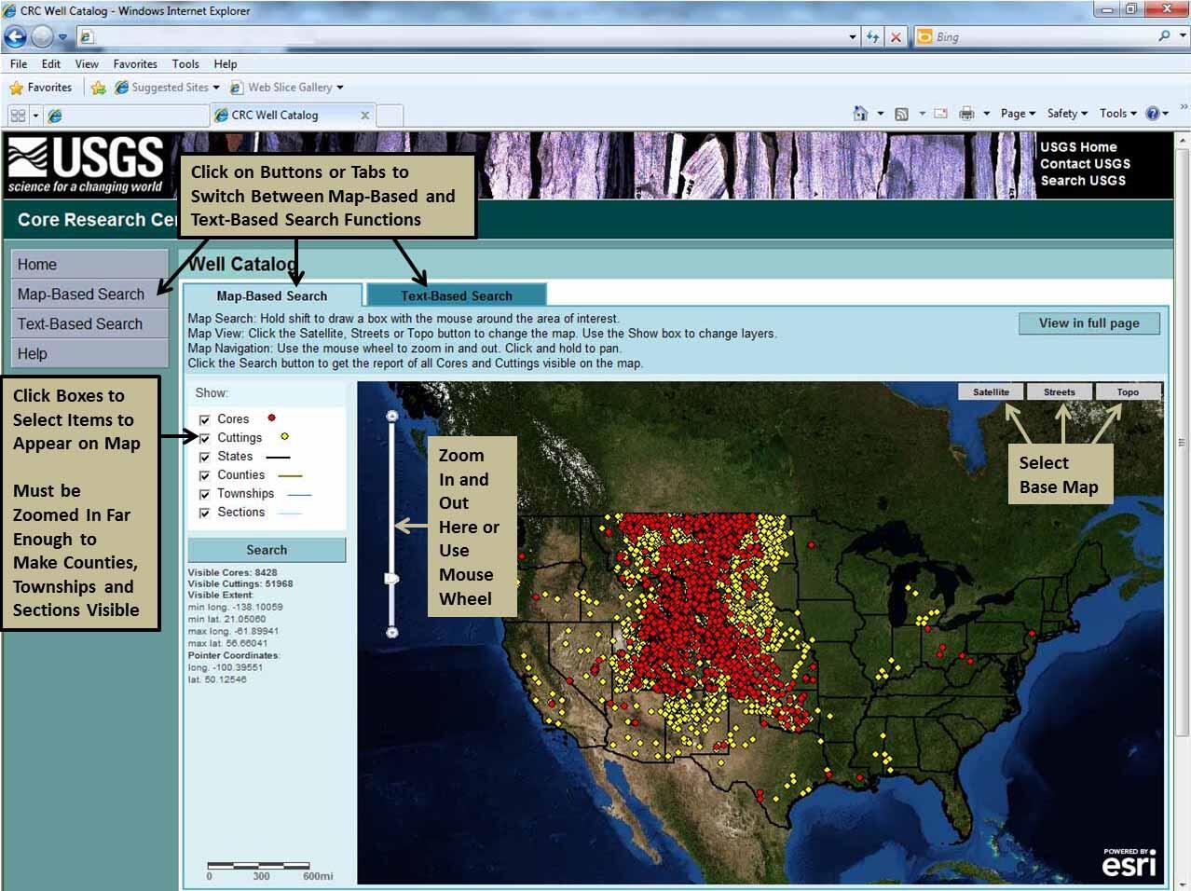Screen dimensions: 1191x891
Task: Toggle the Cuttings checkbox
Action: (205, 439)
